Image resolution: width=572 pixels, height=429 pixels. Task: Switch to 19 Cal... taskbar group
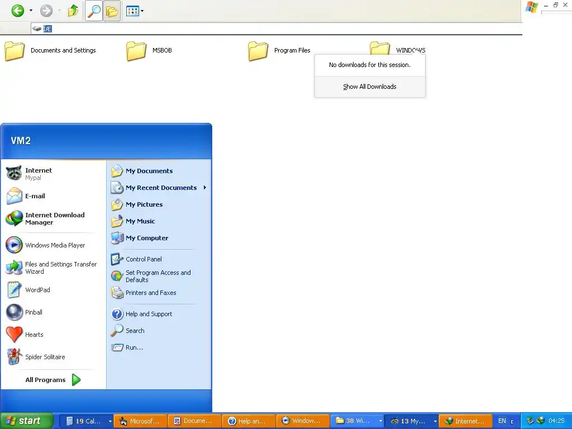click(84, 421)
